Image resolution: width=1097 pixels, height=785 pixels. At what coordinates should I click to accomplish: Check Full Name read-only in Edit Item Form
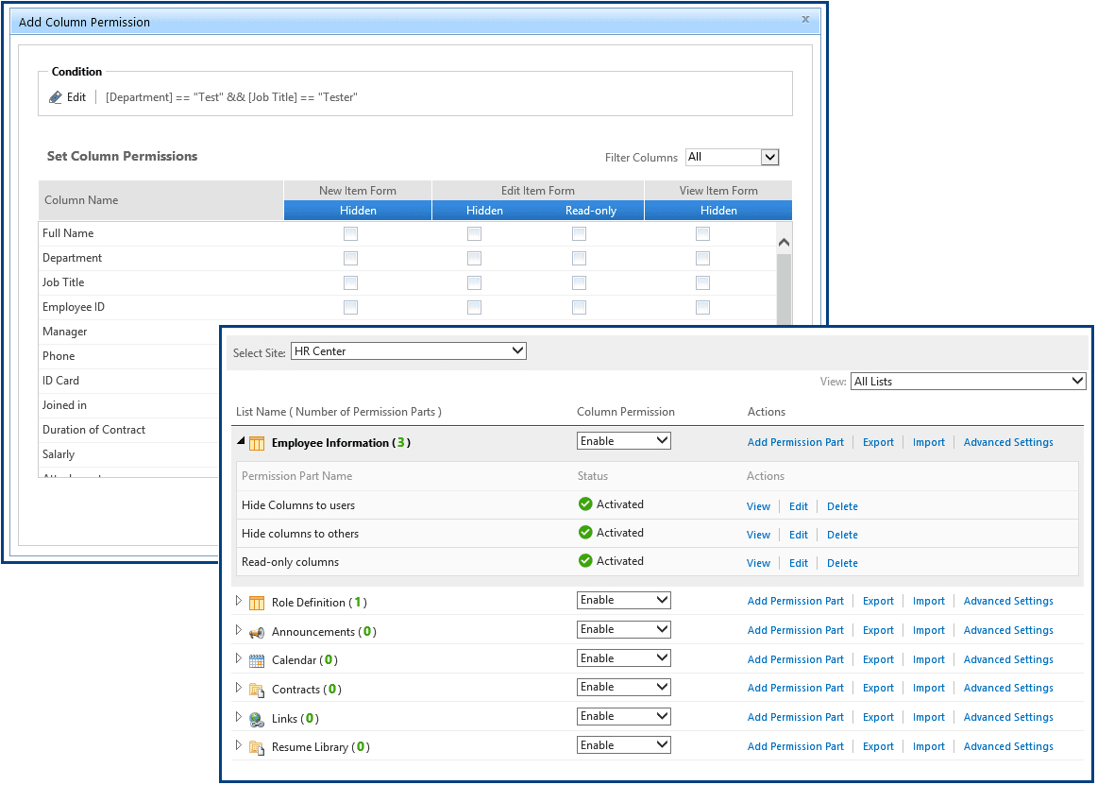[579, 234]
